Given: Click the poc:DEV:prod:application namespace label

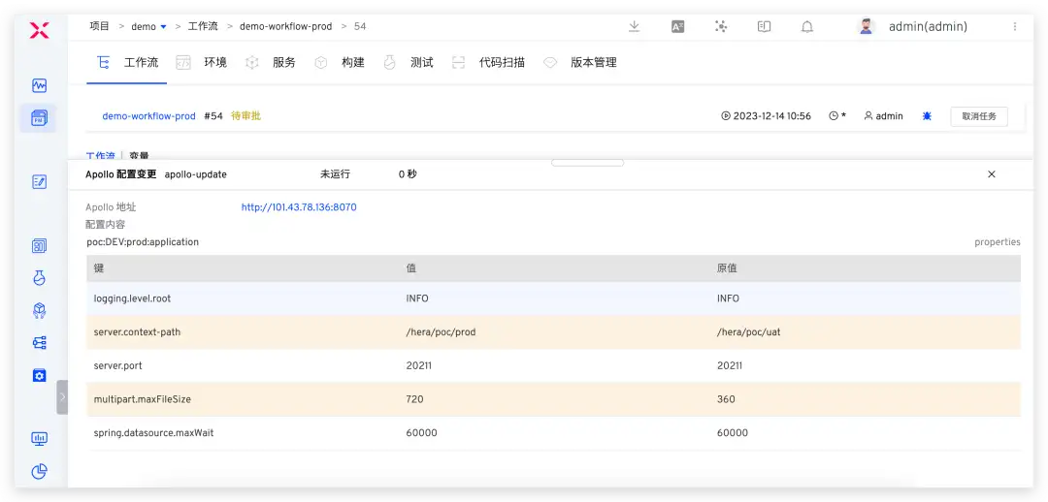Looking at the screenshot, I should pyautogui.click(x=143, y=242).
